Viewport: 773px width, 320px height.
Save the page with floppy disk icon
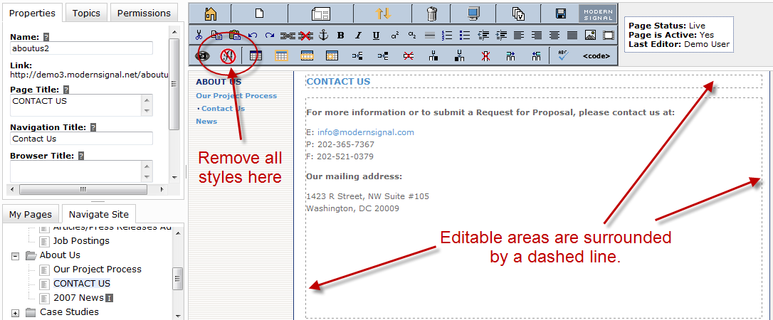560,13
